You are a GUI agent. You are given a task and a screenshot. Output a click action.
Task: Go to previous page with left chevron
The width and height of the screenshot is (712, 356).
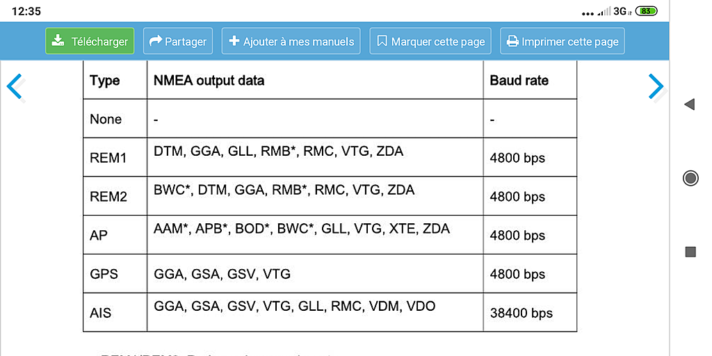tap(15, 87)
